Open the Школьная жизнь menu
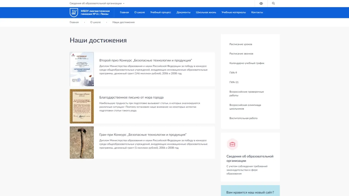Image resolution: width=349 pixels, height=196 pixels. tap(206, 13)
